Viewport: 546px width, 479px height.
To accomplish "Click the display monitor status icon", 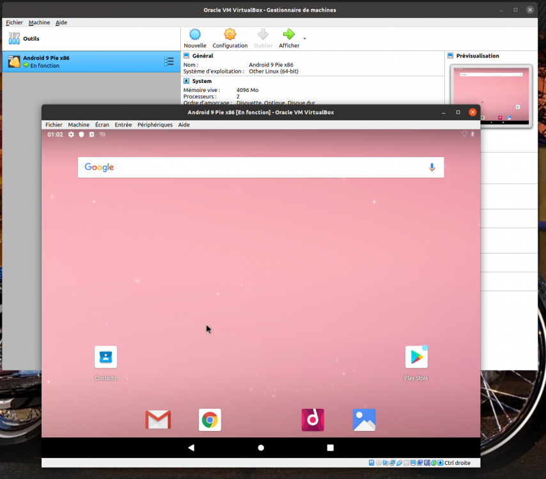I will point(413,462).
